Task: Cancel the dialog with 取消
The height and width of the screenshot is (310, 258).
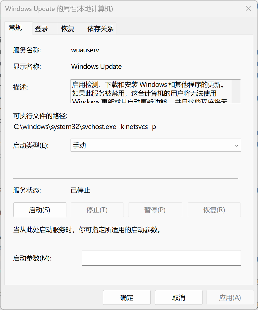Action: pyautogui.click(x=179, y=297)
